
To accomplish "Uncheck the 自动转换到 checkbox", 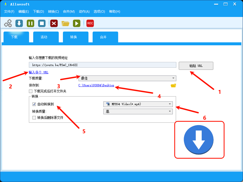I will (x=34, y=104).
